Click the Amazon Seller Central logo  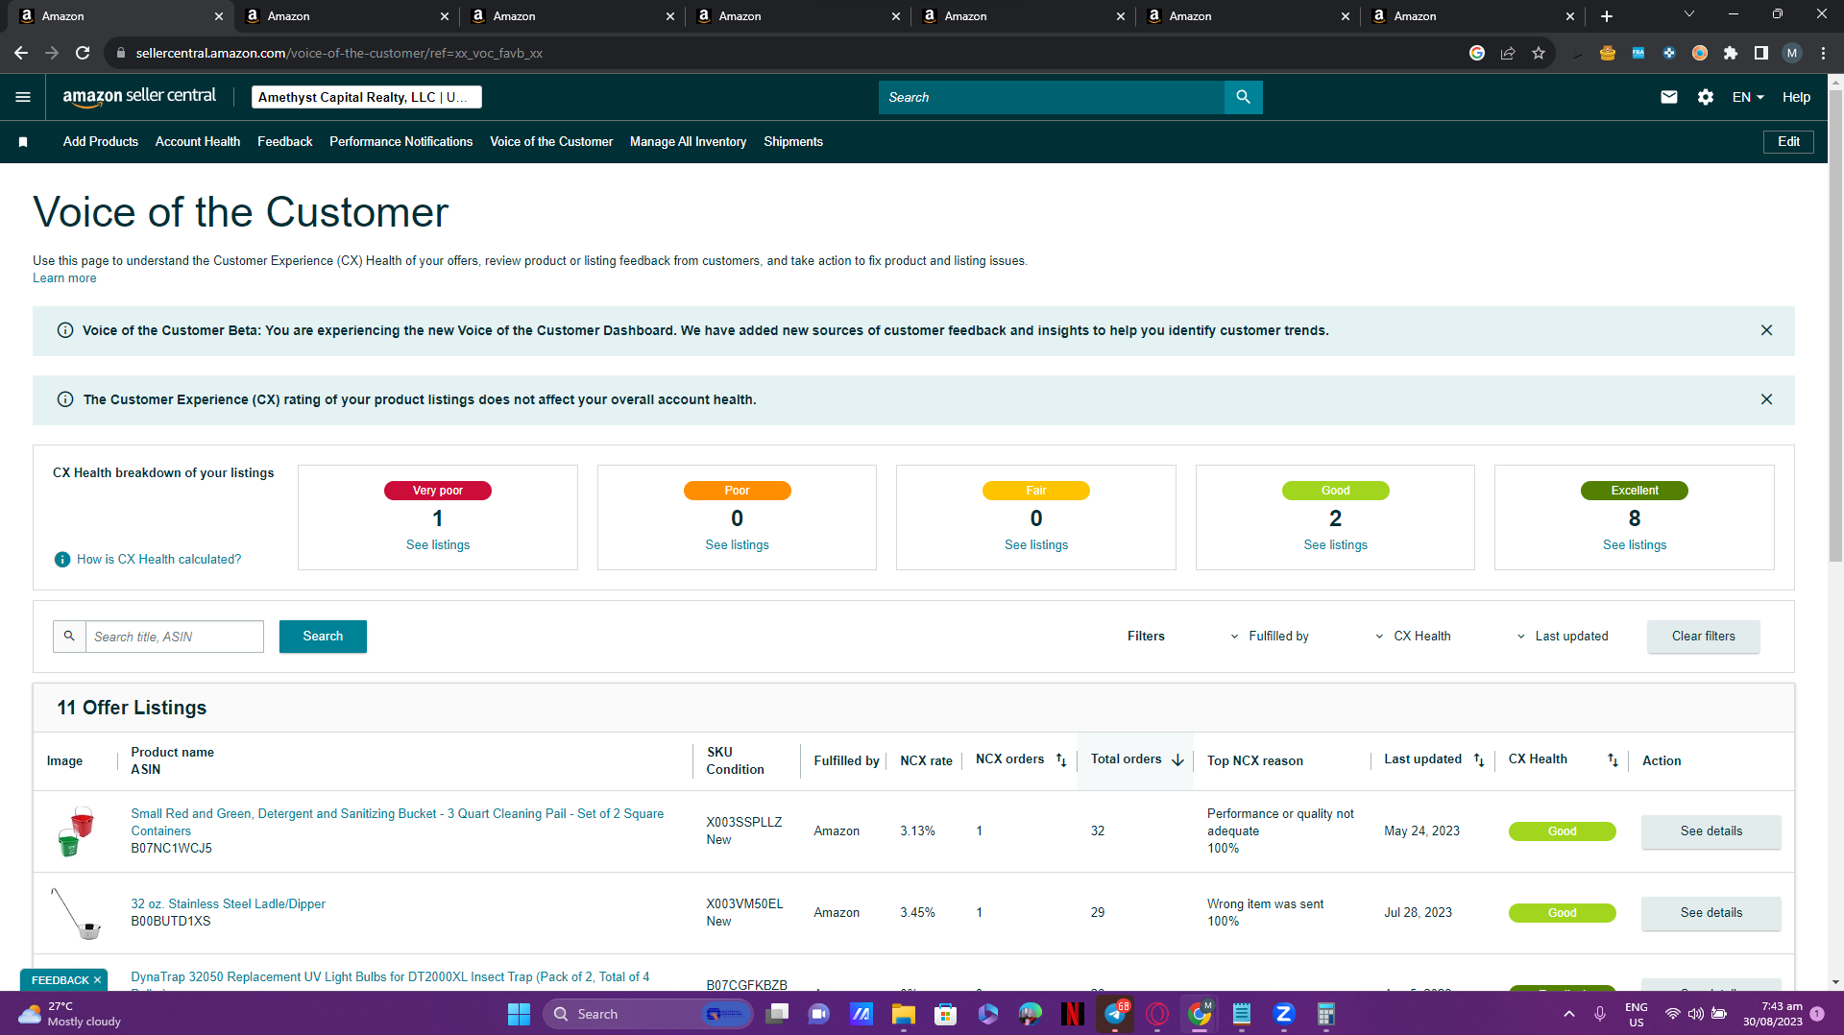pos(139,96)
